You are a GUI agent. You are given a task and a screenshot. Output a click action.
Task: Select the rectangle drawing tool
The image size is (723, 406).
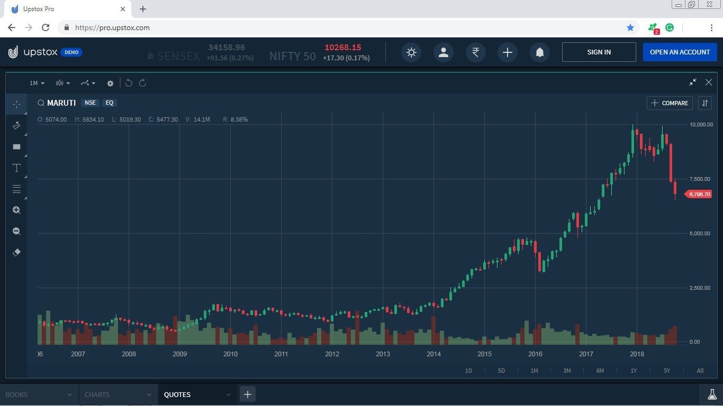(x=16, y=146)
